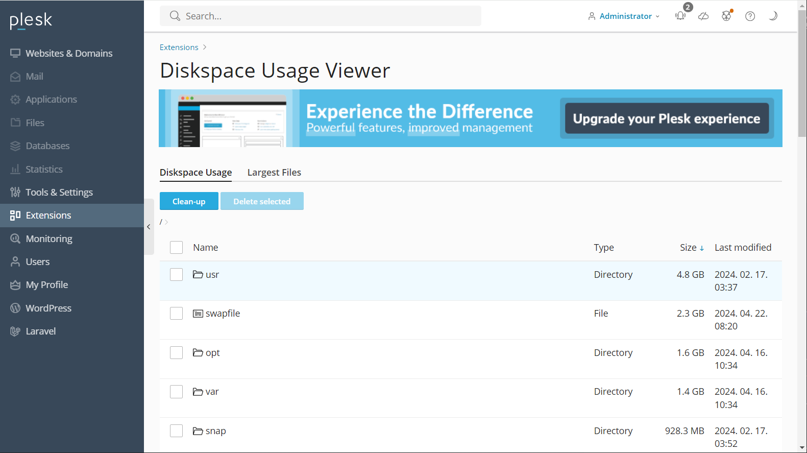This screenshot has width=807, height=453.
Task: Go to Monitoring in the sidebar
Action: [x=72, y=239]
